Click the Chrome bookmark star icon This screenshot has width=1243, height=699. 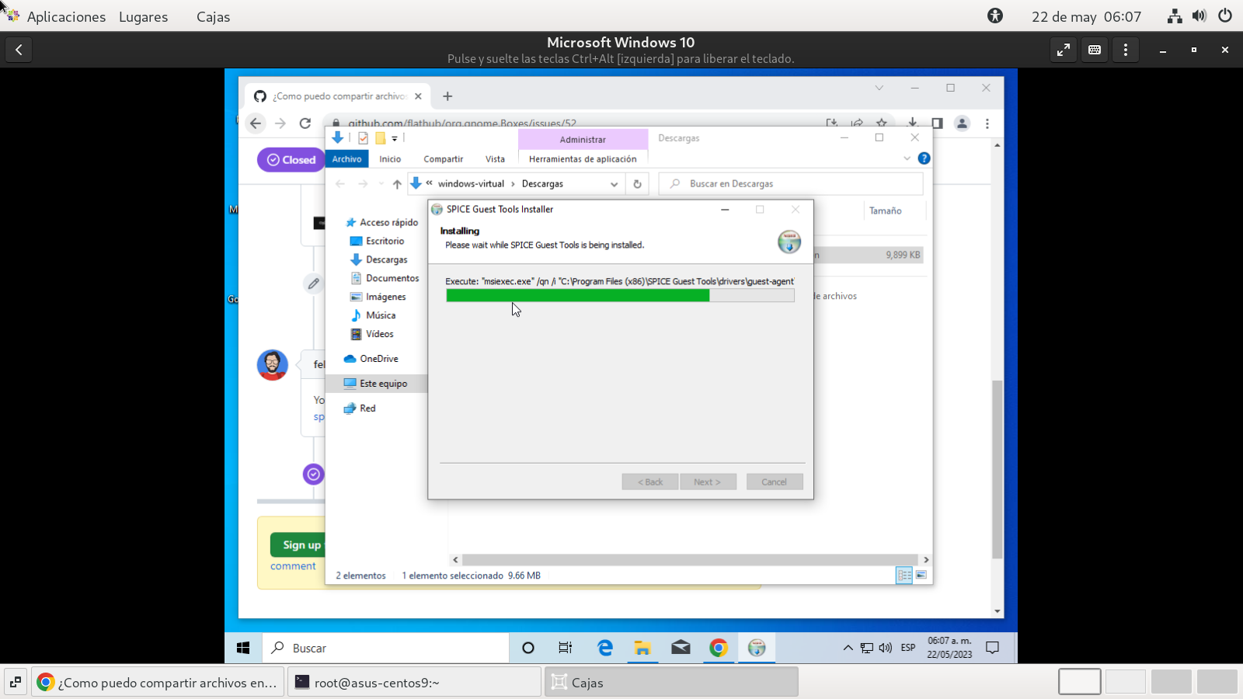coord(881,123)
